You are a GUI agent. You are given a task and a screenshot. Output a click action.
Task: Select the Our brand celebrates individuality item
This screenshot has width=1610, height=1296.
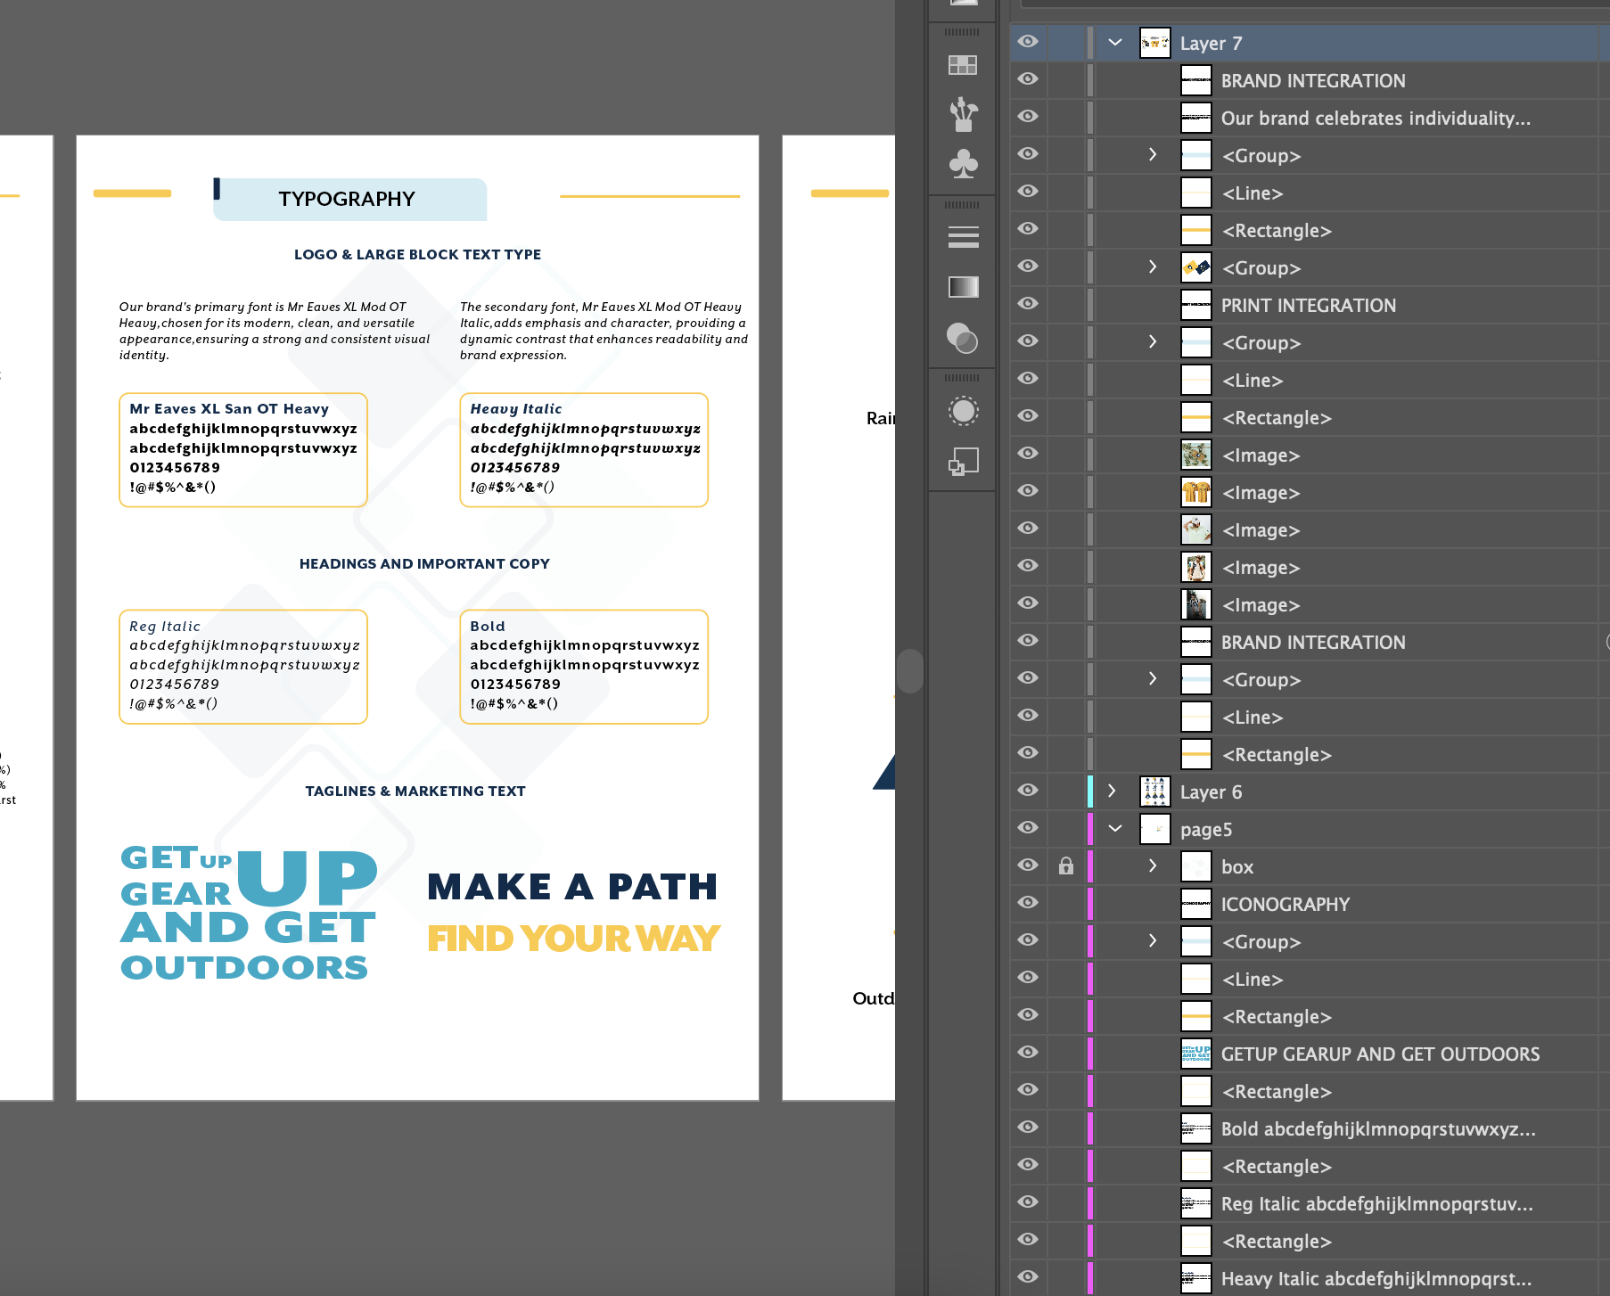point(1375,119)
